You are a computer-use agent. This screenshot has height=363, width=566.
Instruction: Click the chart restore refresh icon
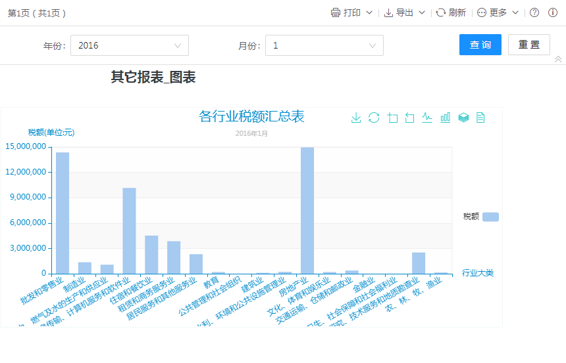(x=374, y=117)
